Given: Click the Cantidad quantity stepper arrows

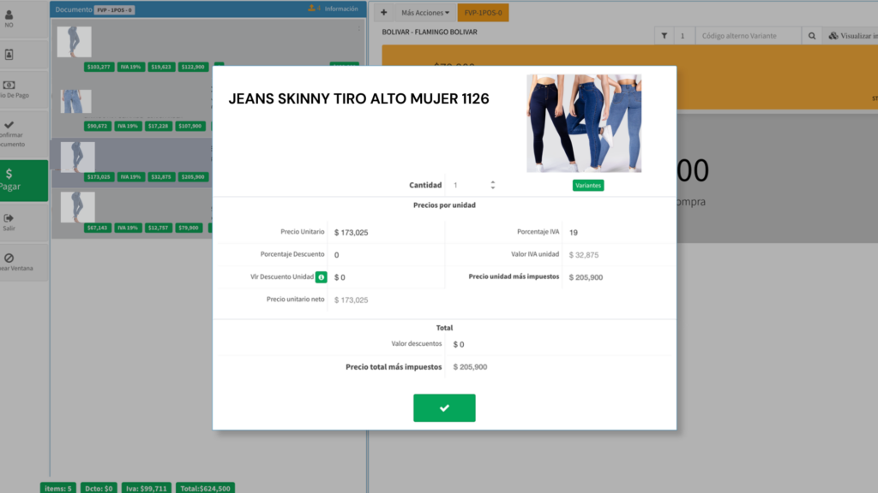Looking at the screenshot, I should tap(492, 185).
